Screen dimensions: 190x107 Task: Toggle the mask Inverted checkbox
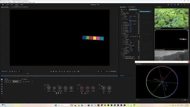pos(130,46)
